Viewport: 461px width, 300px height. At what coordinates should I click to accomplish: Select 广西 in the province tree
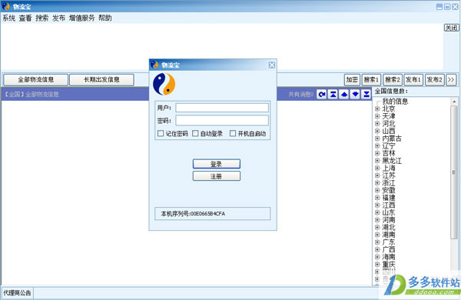pos(388,249)
